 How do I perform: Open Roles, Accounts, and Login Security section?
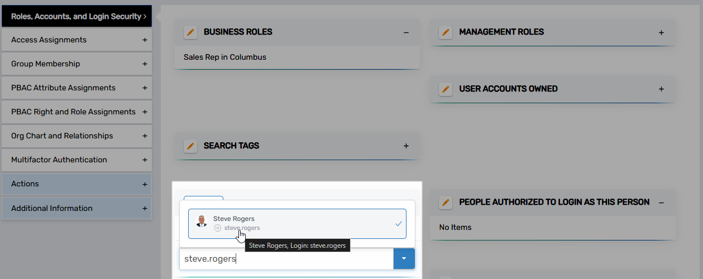tap(76, 17)
